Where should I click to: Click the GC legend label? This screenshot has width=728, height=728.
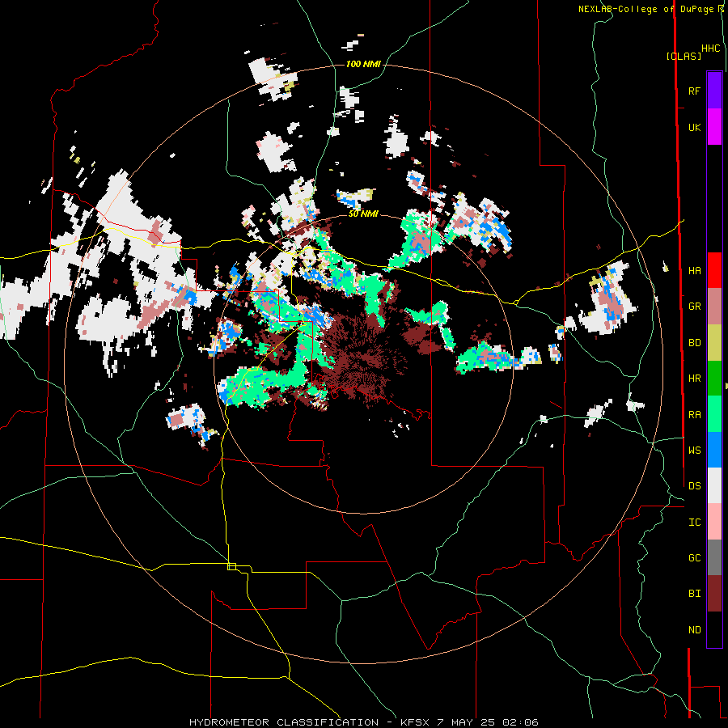point(694,558)
